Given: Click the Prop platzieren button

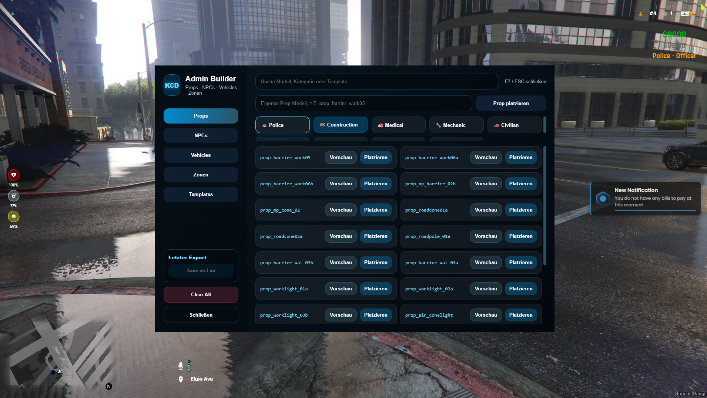Looking at the screenshot, I should point(511,104).
